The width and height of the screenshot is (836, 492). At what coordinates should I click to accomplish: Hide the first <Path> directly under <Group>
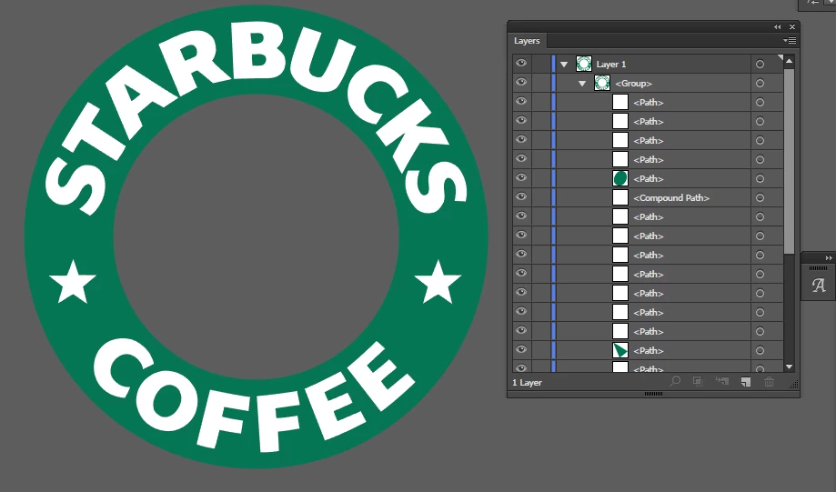(521, 102)
